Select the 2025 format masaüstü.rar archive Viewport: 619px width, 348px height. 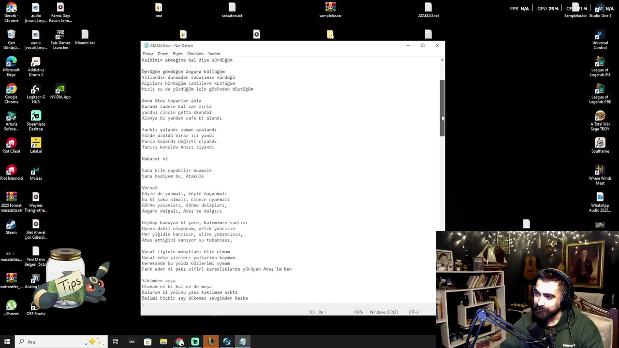coord(11,202)
